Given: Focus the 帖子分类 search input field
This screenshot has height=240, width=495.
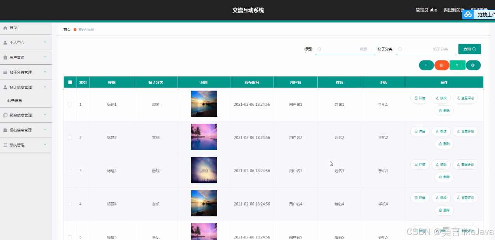Looking at the screenshot, I should [x=425, y=49].
